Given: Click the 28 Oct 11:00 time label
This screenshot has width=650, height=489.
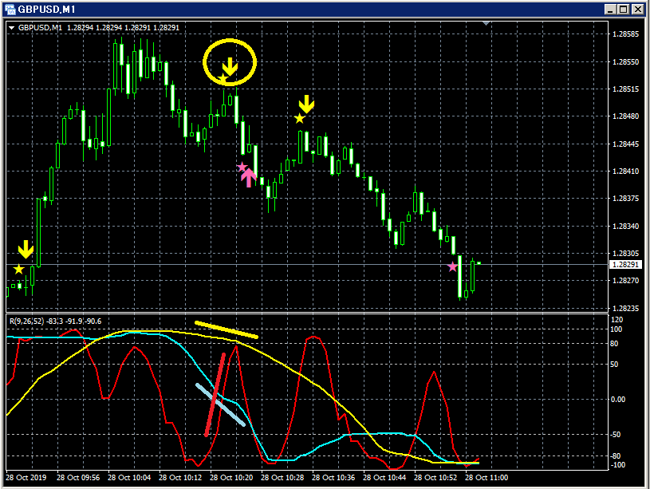Looking at the screenshot, I should [x=487, y=477].
